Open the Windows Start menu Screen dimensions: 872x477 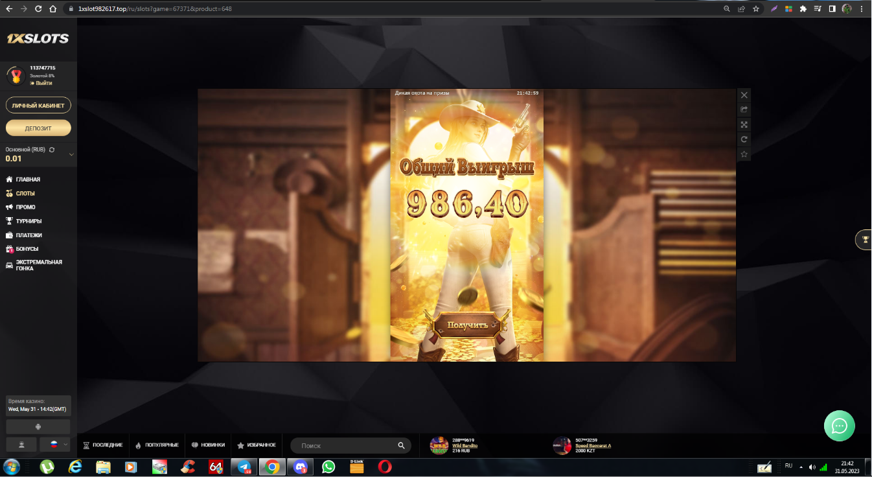(12, 467)
